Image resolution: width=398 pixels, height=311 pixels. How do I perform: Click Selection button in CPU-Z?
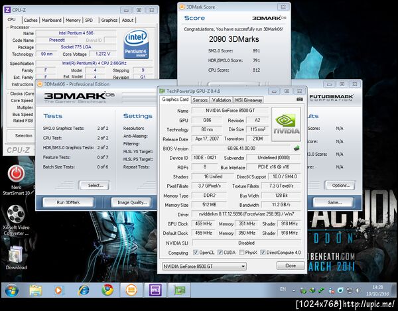point(23,135)
